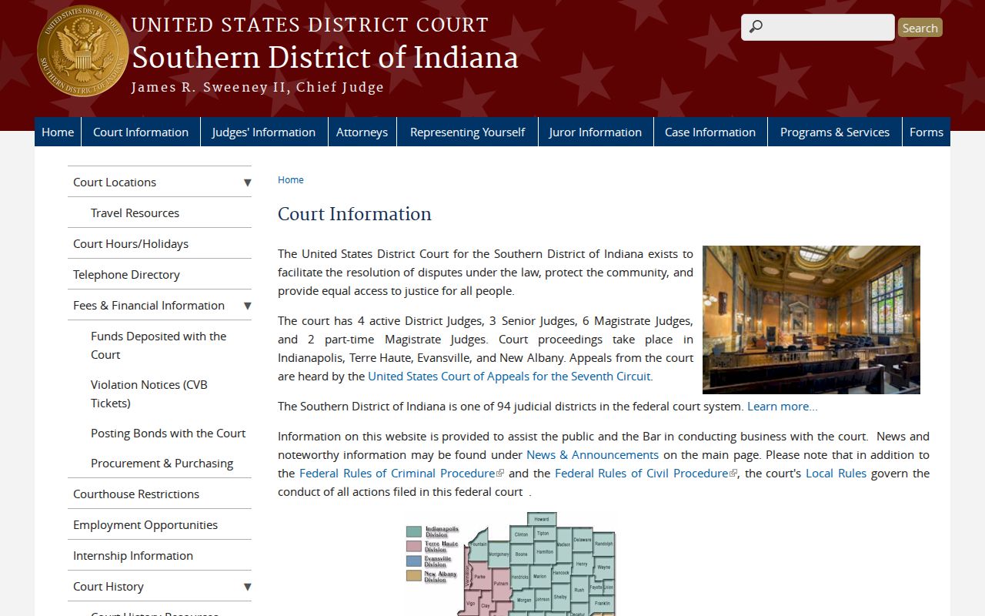Open Internship Information sidebar link

tap(133, 555)
